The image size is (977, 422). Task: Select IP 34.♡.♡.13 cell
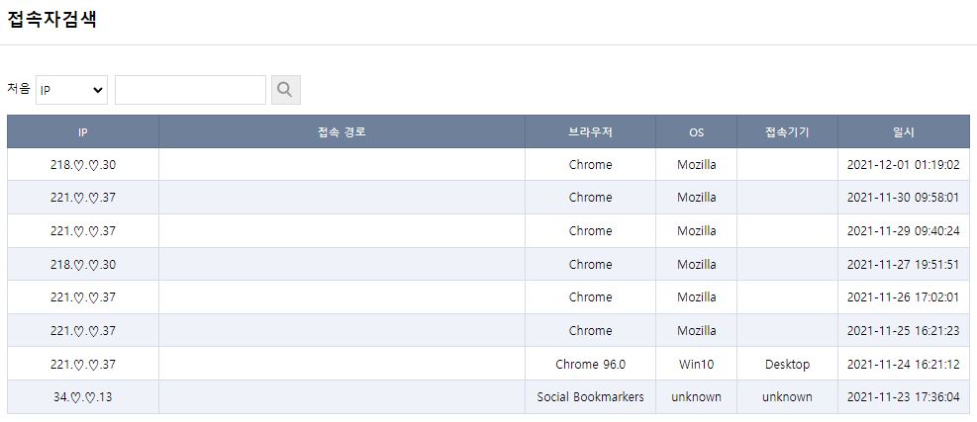point(83,396)
